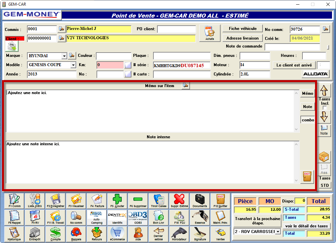Open the Documents briefcase
Screen dimensions: 336x243
[200, 201]
